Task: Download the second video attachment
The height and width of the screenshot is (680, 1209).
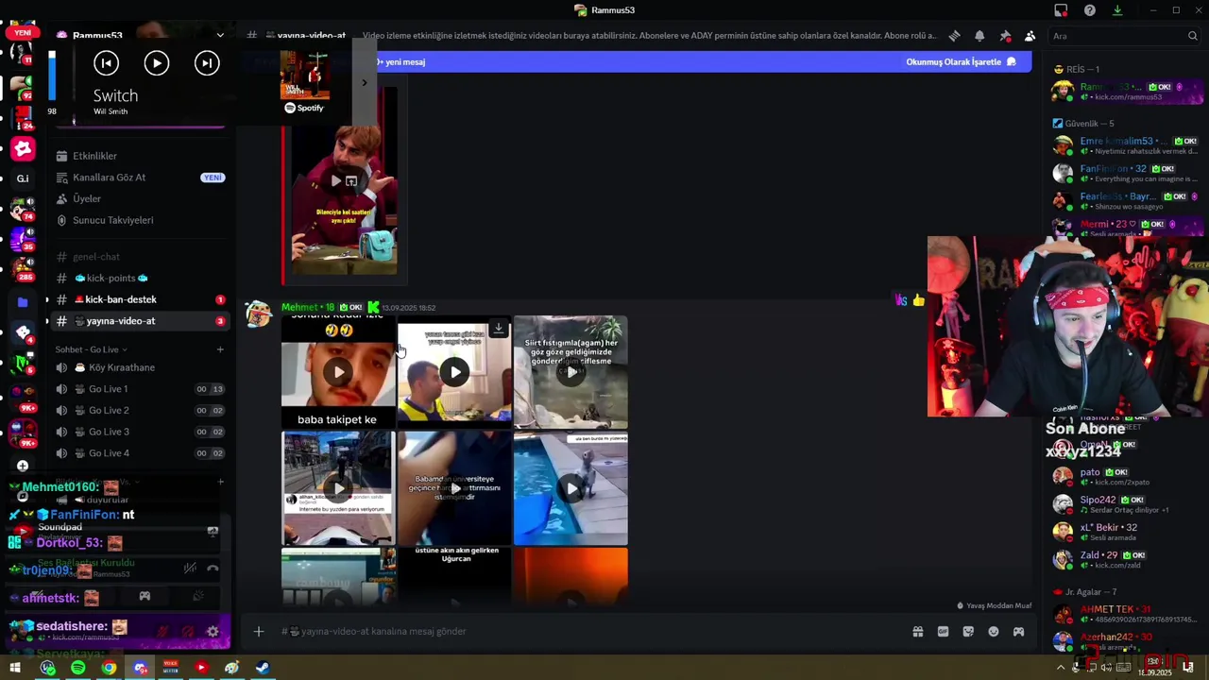Action: [498, 329]
